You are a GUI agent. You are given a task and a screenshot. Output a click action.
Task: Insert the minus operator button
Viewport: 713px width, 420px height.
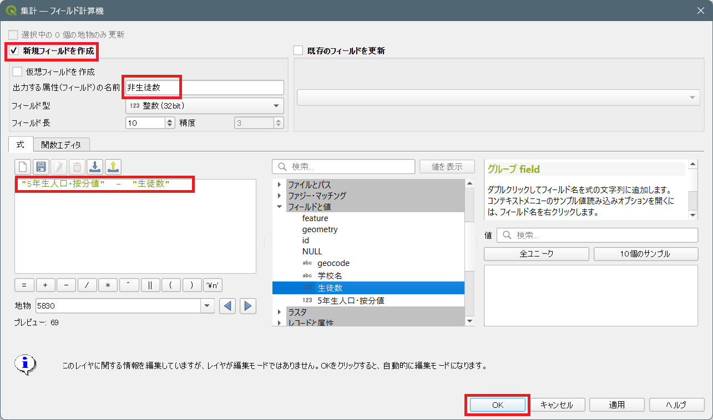(x=66, y=285)
